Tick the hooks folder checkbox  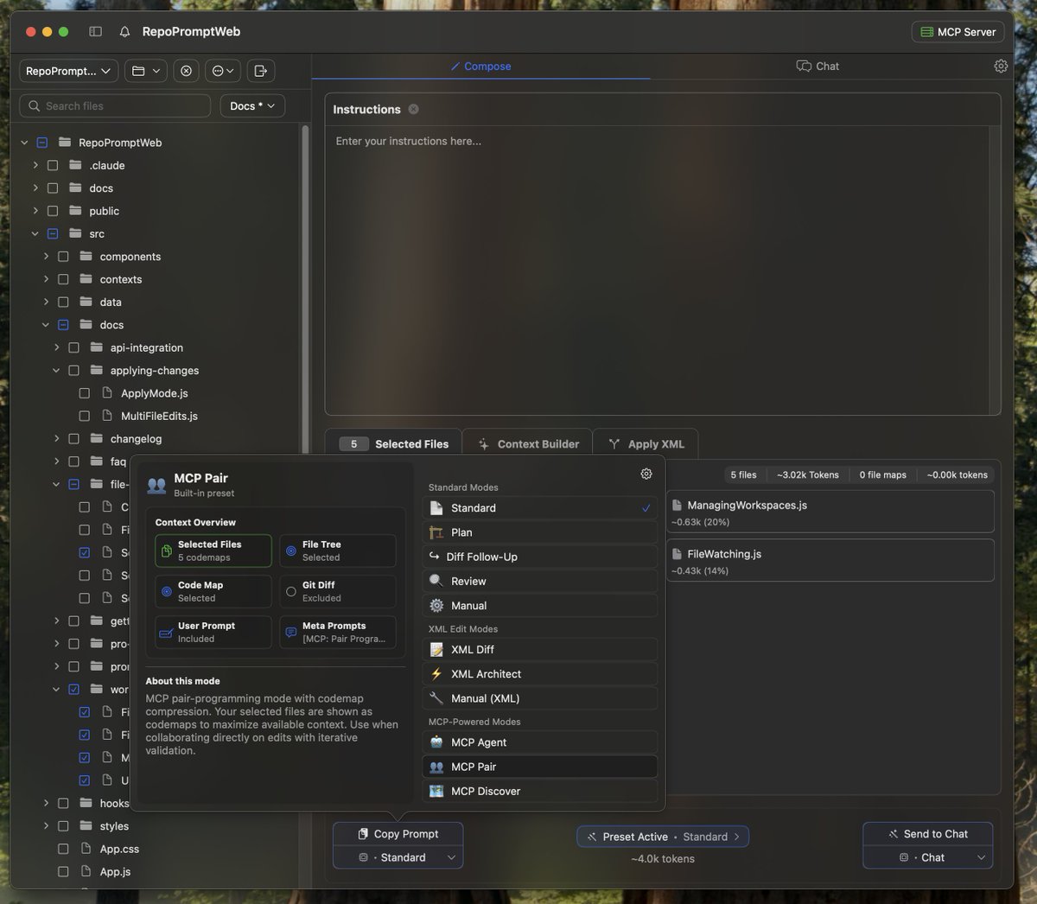[x=63, y=803]
